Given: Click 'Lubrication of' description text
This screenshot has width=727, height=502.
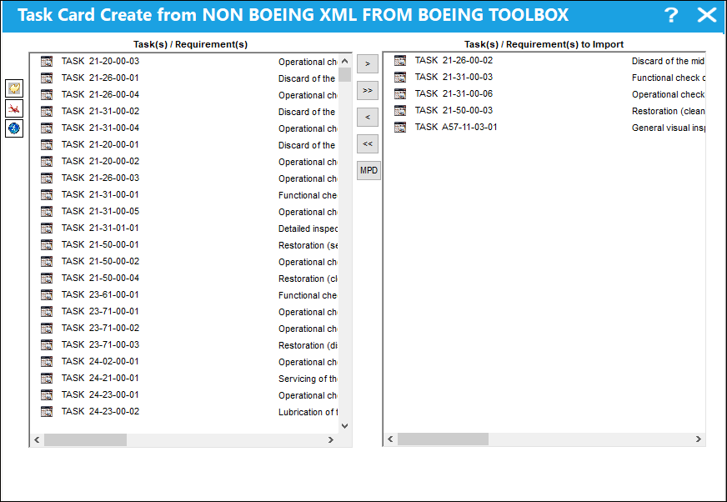Looking at the screenshot, I should click(x=308, y=413).
